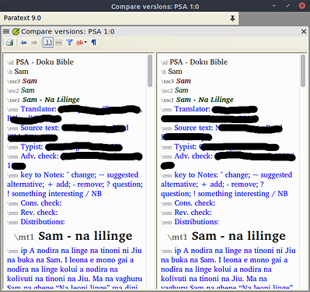
Task: Expand the 'ab' highlighting dropdown arrow
Action: point(85,42)
